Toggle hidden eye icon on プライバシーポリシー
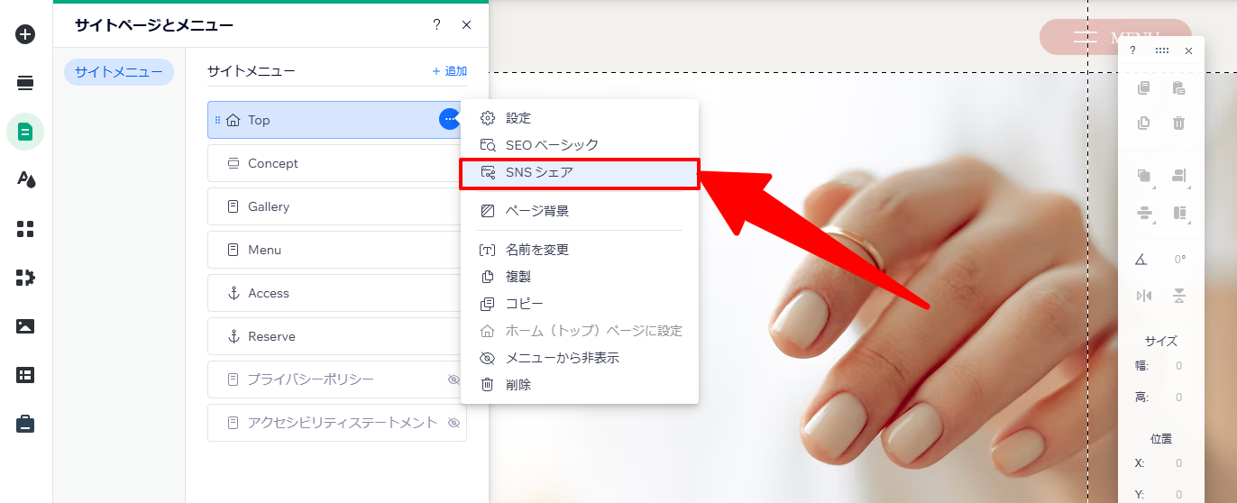The width and height of the screenshot is (1237, 503). click(x=454, y=380)
